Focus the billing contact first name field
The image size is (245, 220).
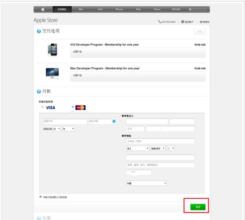point(147,121)
